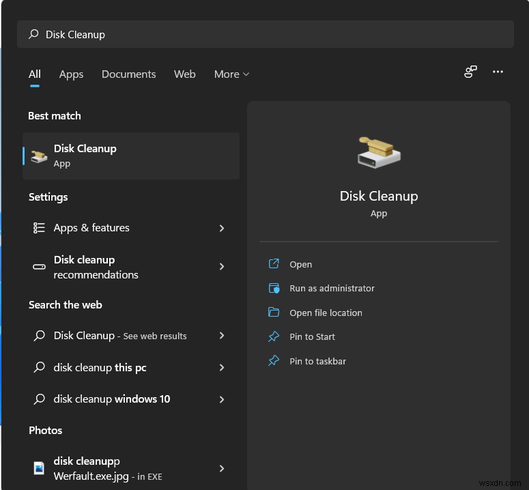Viewport: 529px width, 490px height.
Task: Search web for disk cleanup windows 10
Action: pyautogui.click(x=131, y=399)
